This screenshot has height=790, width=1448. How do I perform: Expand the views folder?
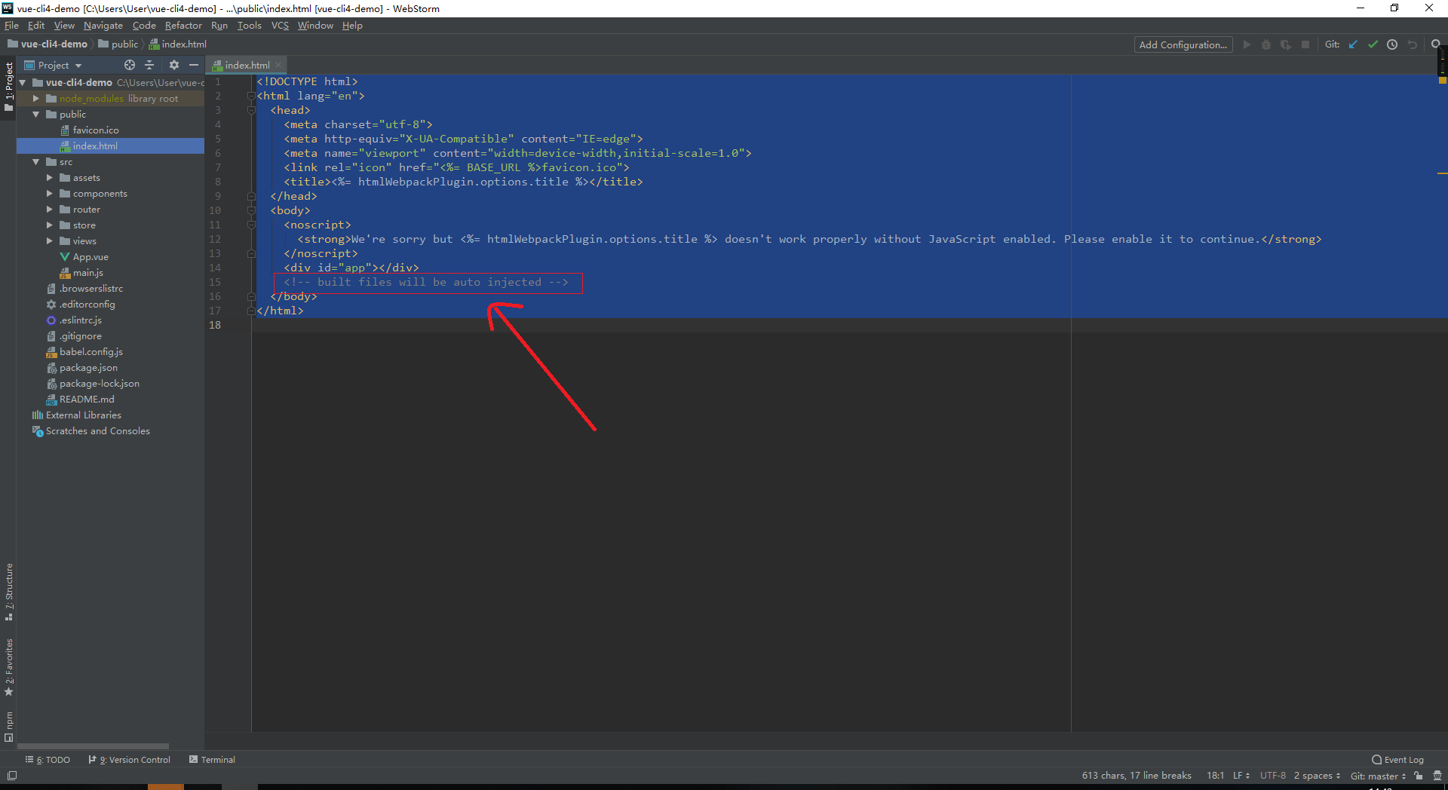[50, 240]
